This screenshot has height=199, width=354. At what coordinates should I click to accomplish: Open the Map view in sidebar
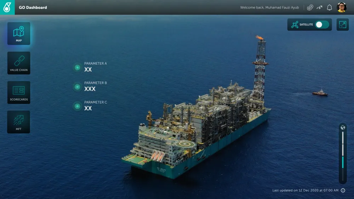(x=19, y=34)
